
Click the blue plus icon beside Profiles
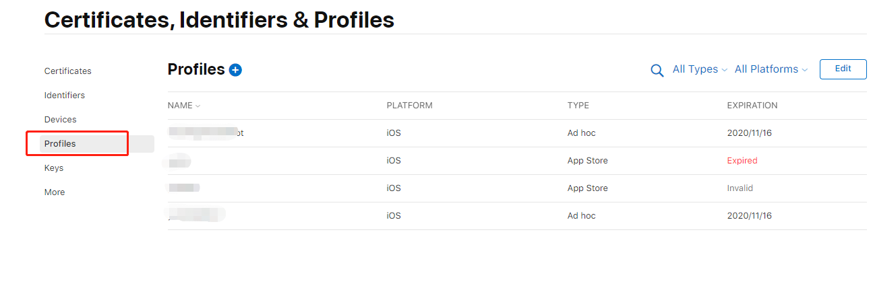click(x=235, y=70)
